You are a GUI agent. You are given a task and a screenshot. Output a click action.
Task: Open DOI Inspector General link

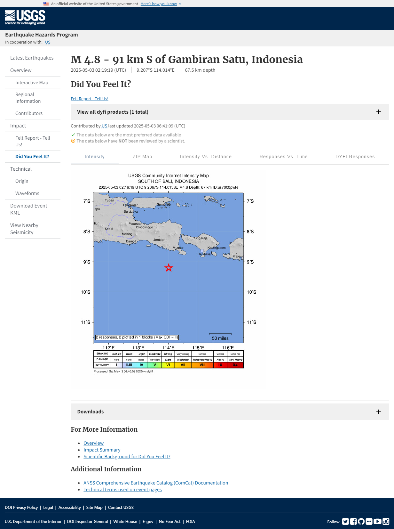click(x=87, y=521)
